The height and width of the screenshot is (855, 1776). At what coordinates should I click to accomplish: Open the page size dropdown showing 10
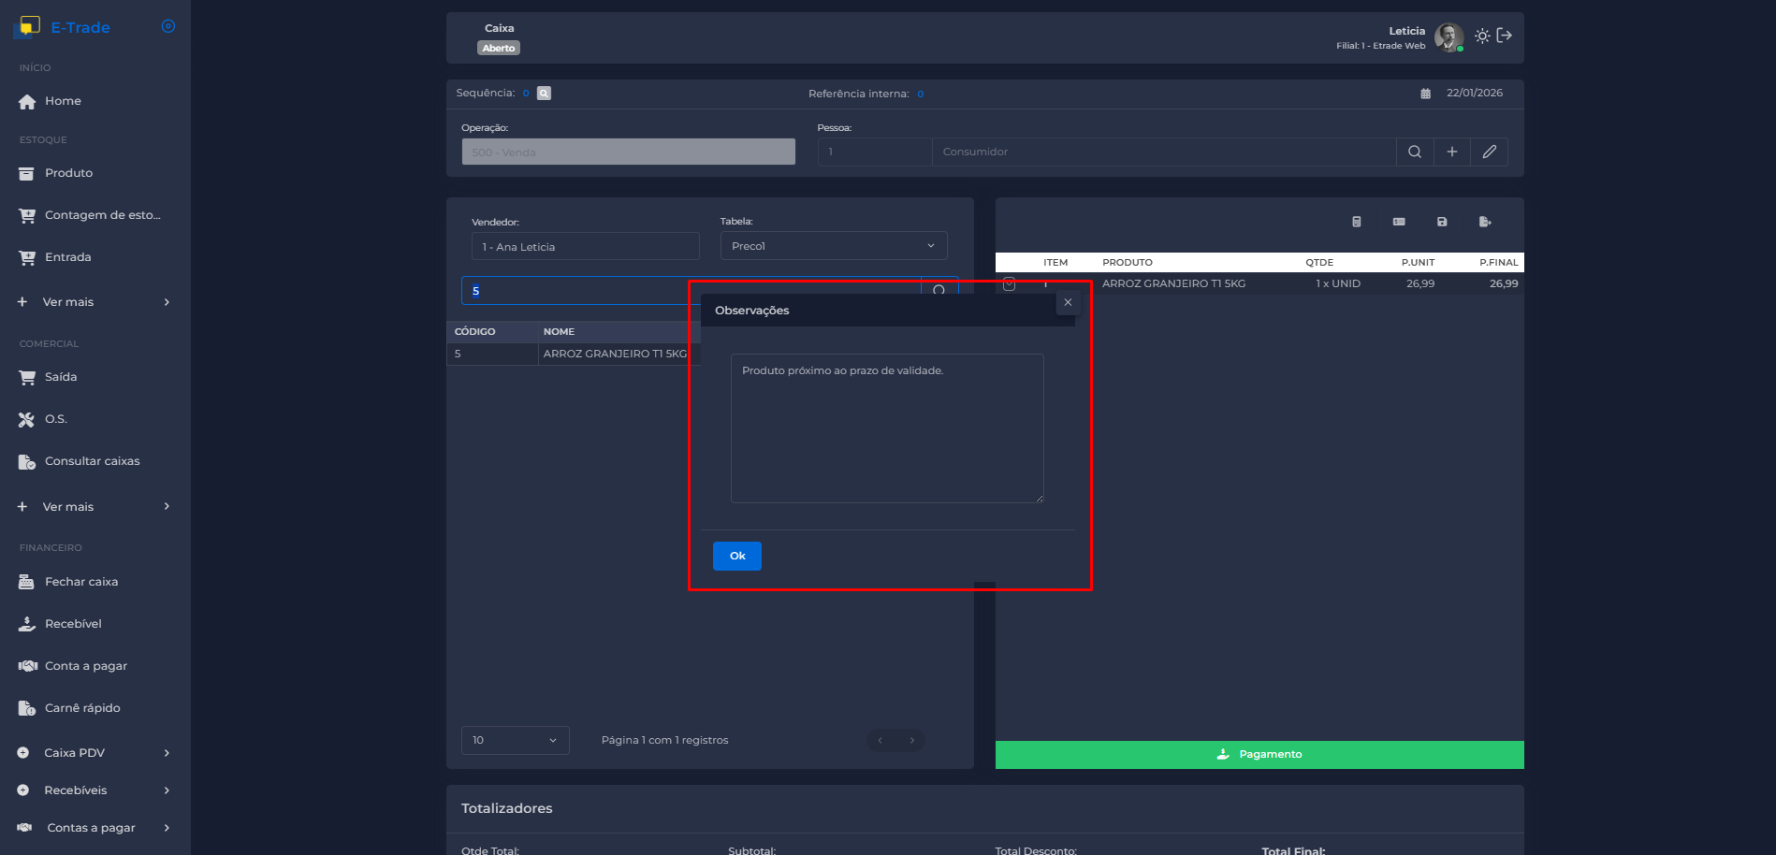click(x=515, y=740)
